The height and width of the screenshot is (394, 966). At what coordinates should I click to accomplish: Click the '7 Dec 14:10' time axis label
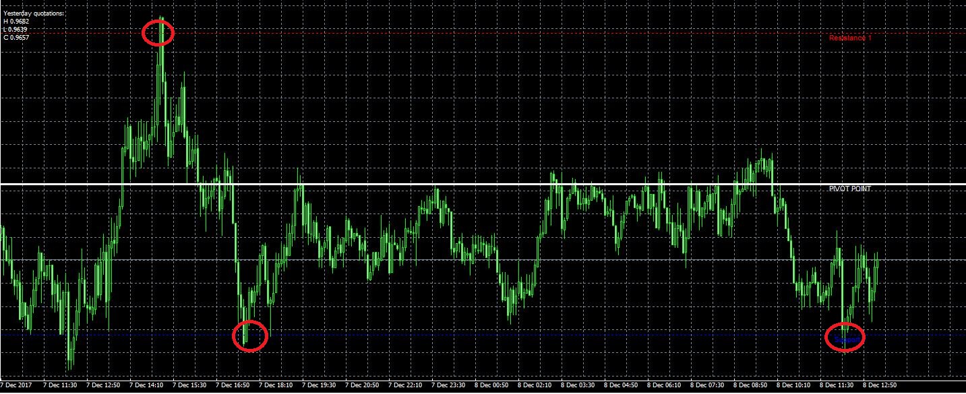(147, 386)
